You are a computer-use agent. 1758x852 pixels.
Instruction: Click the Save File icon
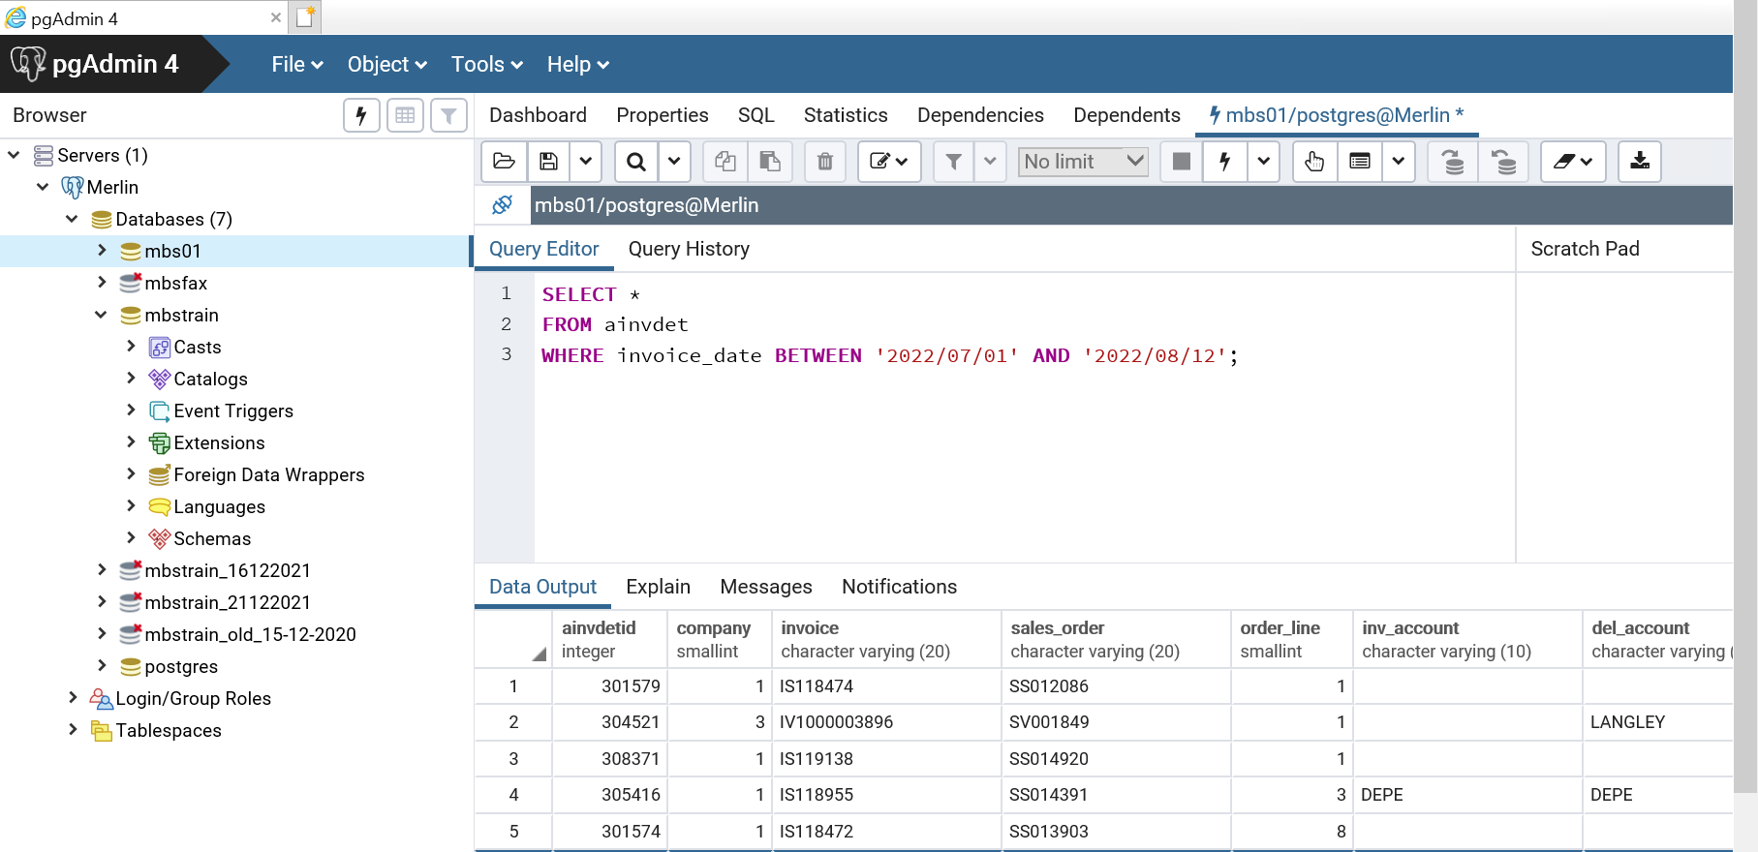coord(548,162)
